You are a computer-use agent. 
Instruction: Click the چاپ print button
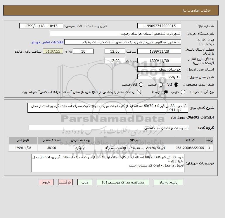(x=85, y=182)
